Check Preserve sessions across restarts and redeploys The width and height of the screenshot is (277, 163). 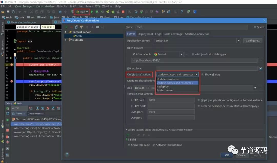[x=199, y=106]
